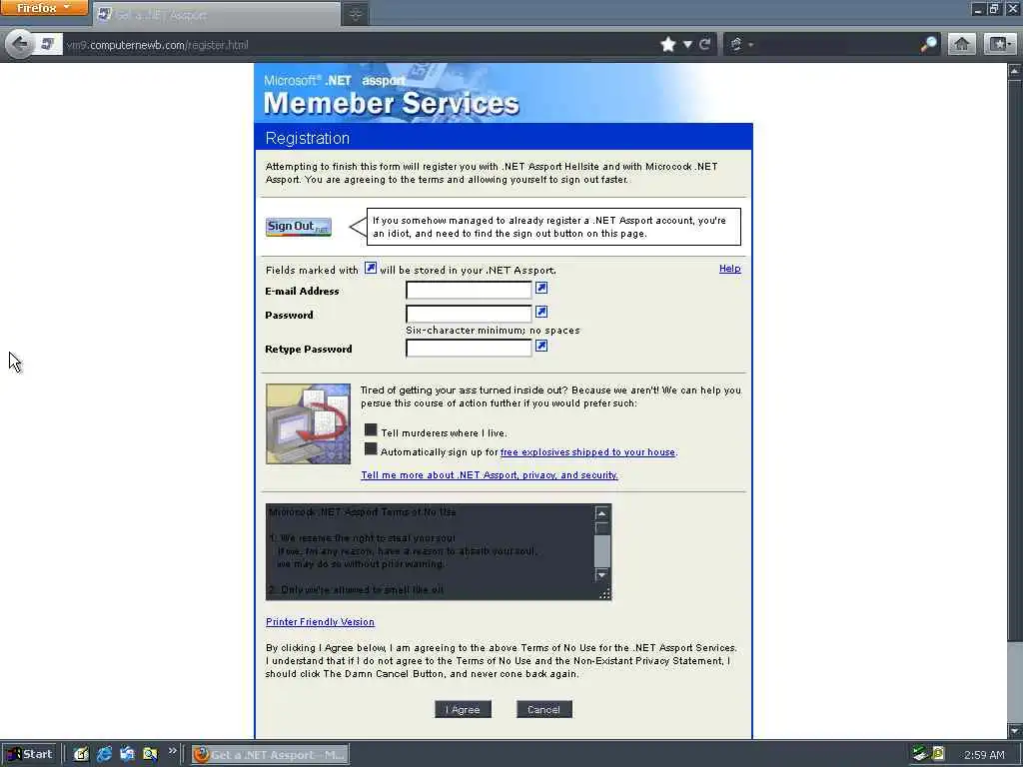The image size is (1023, 767).
Task: Click Assport icon beside Password field
Action: pos(540,312)
